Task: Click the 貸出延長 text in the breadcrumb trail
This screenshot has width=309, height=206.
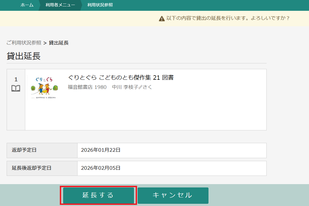Action: [59, 43]
